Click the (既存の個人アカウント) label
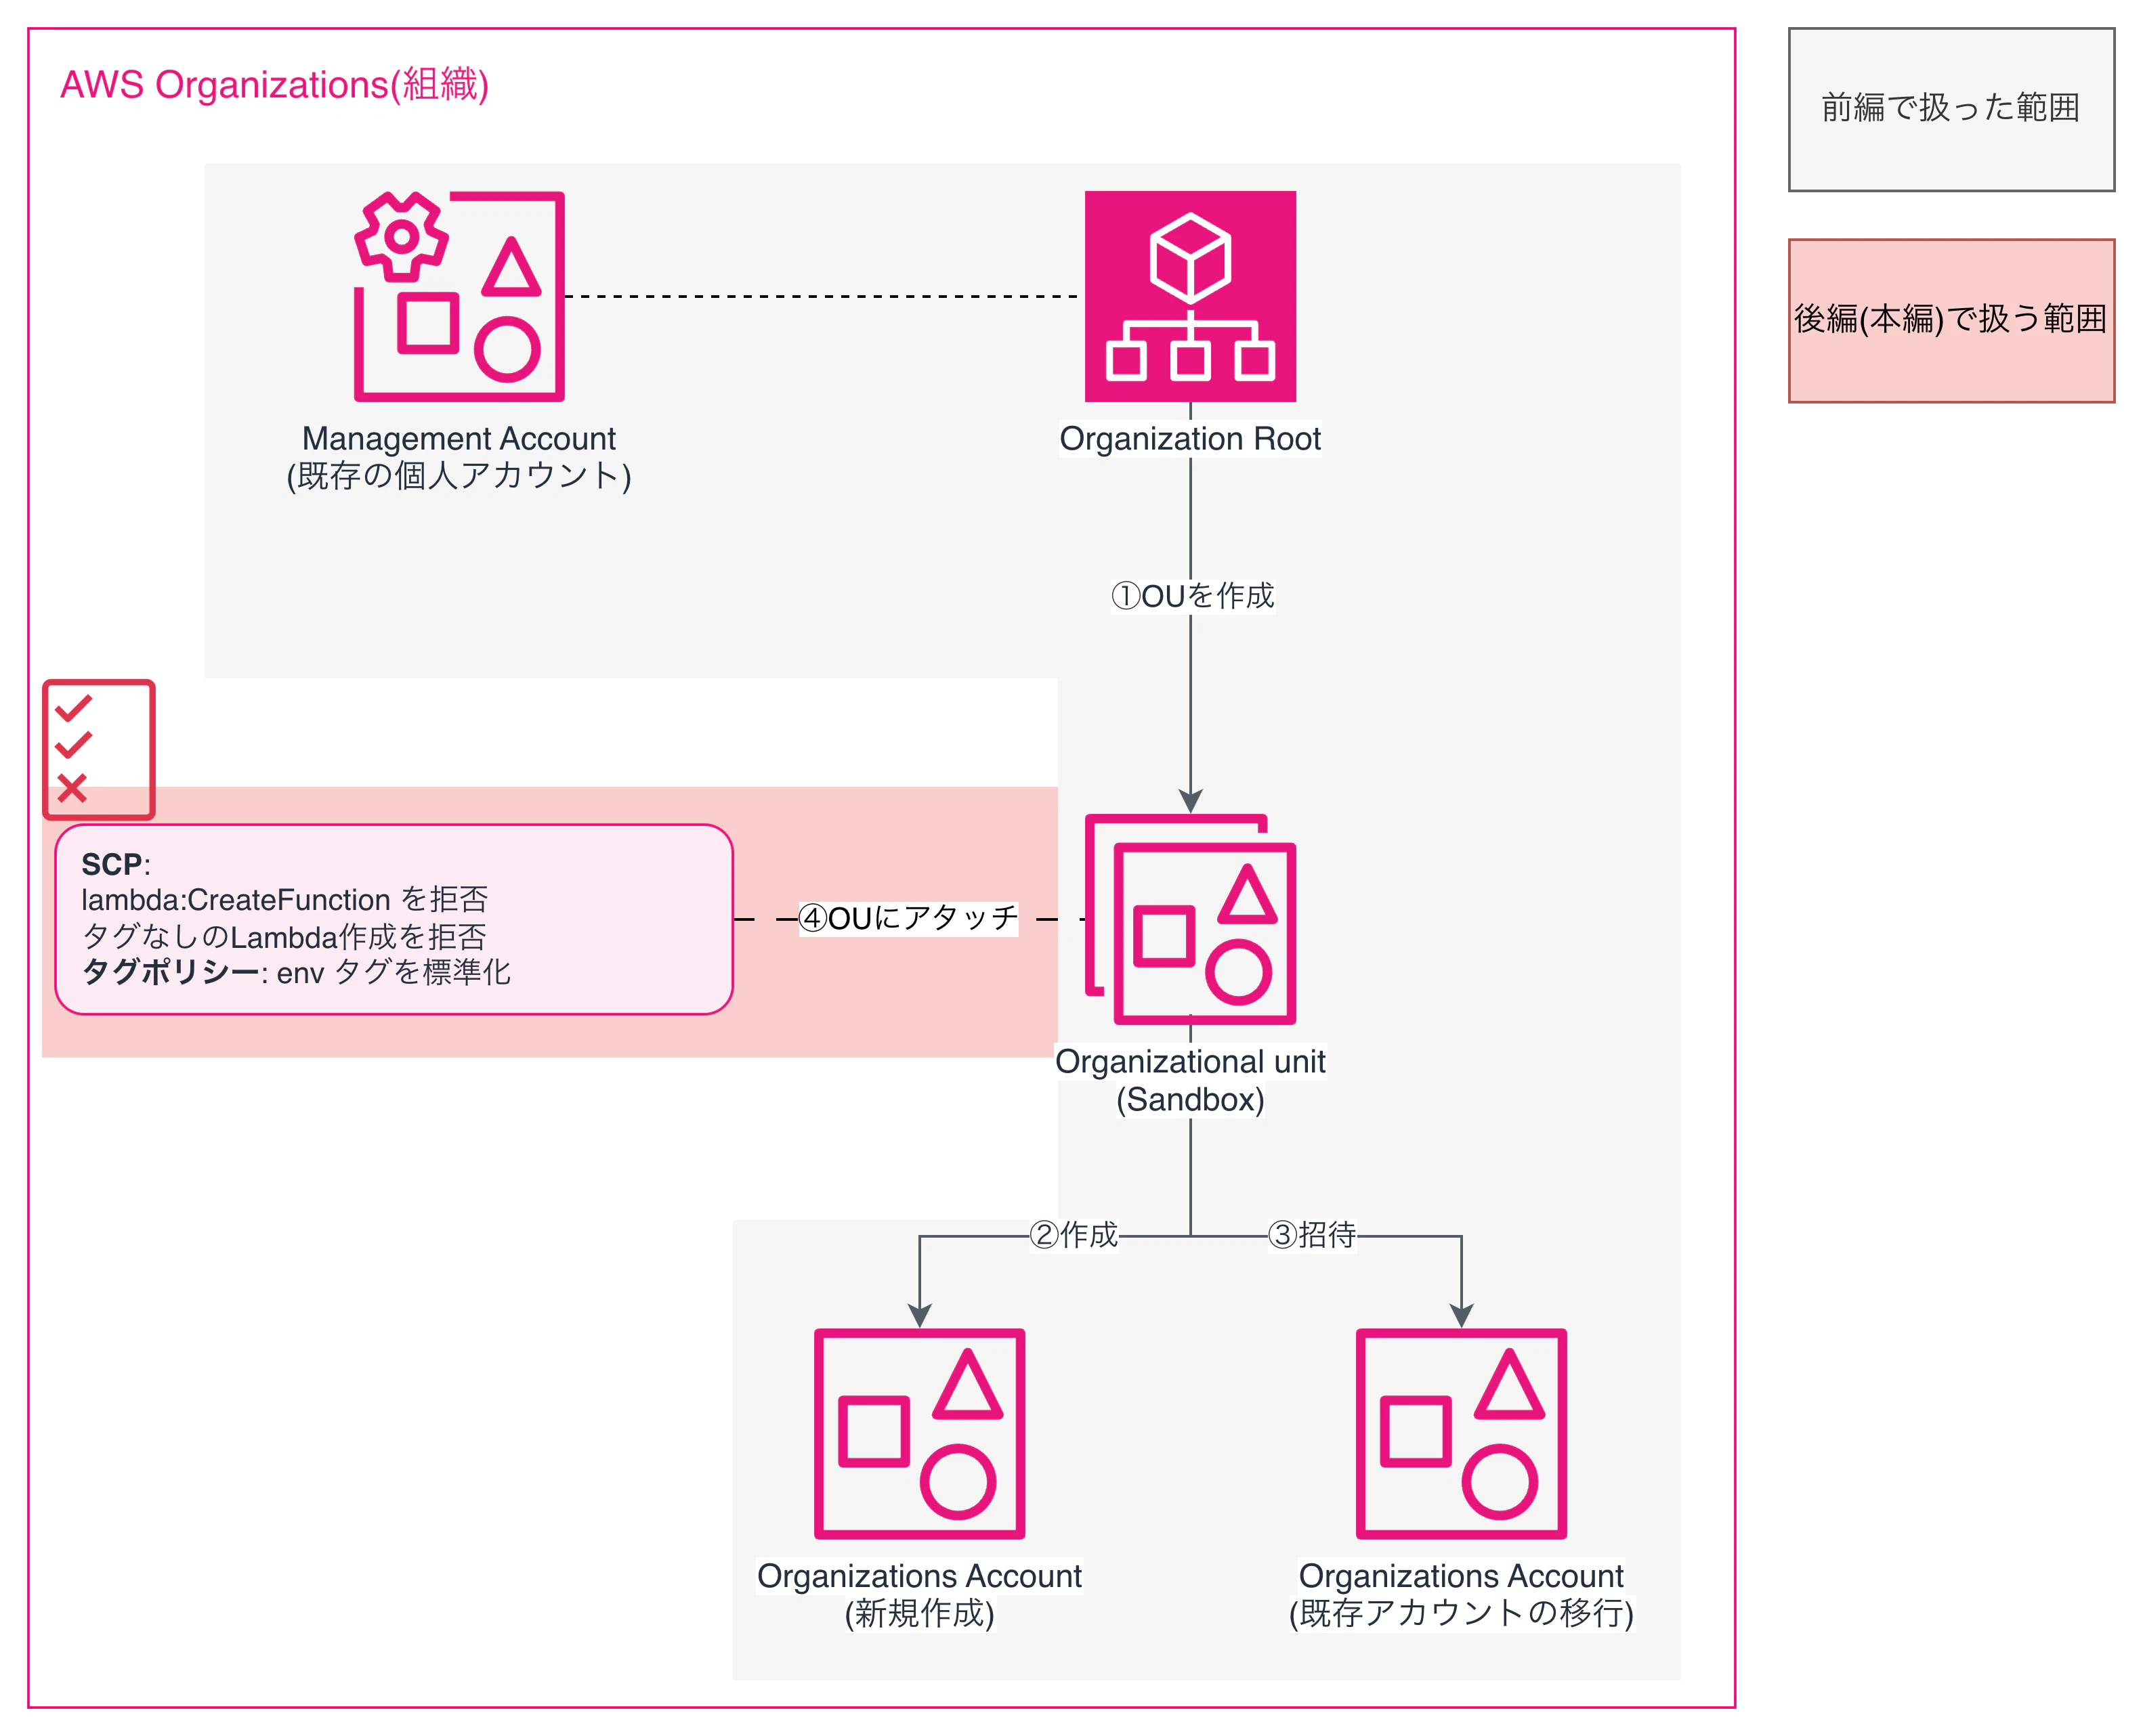The width and height of the screenshot is (2143, 1736). coord(459,476)
